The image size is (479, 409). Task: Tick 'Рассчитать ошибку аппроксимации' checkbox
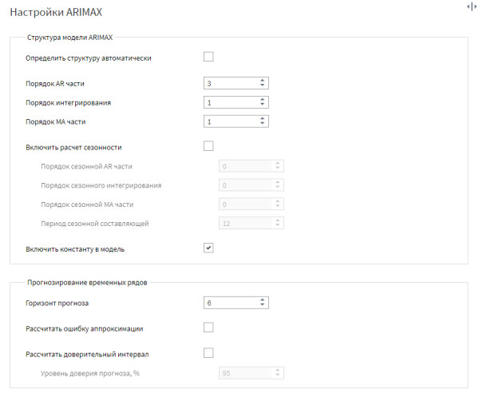pyautogui.click(x=208, y=328)
